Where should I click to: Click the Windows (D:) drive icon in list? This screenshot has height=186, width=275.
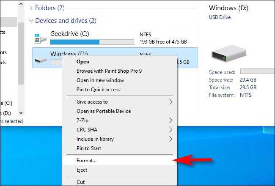click(x=40, y=60)
